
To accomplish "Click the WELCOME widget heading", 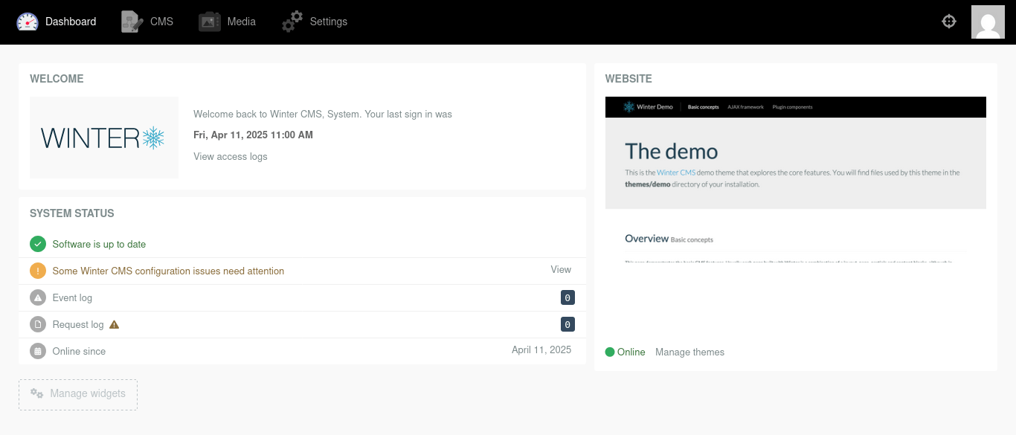I will tap(57, 79).
